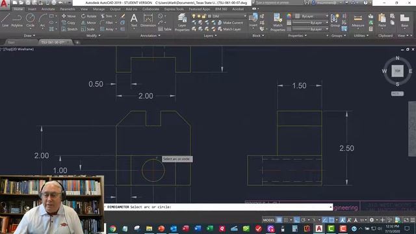Viewport: 416px width, 234px height.
Task: Expand the Annotation panel
Action: click(150, 36)
